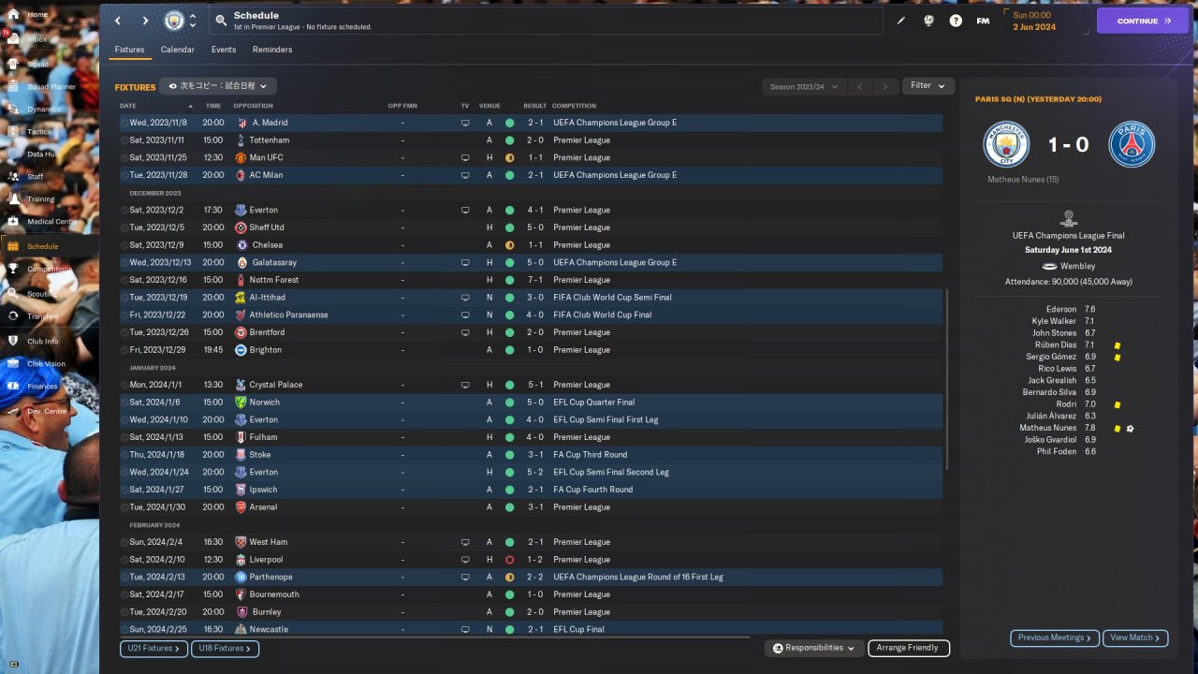Toggle reminder circle on AC Milan fixture

pyautogui.click(x=124, y=175)
